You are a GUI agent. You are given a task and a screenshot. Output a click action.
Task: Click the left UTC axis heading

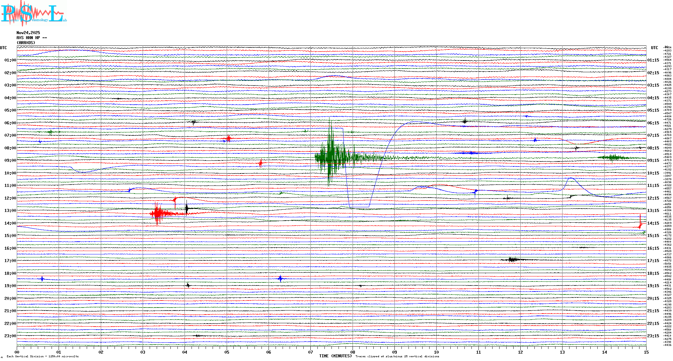pyautogui.click(x=3, y=48)
